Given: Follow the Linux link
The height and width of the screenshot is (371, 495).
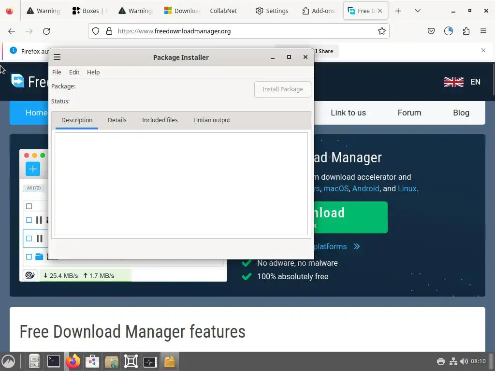Looking at the screenshot, I should [407, 189].
